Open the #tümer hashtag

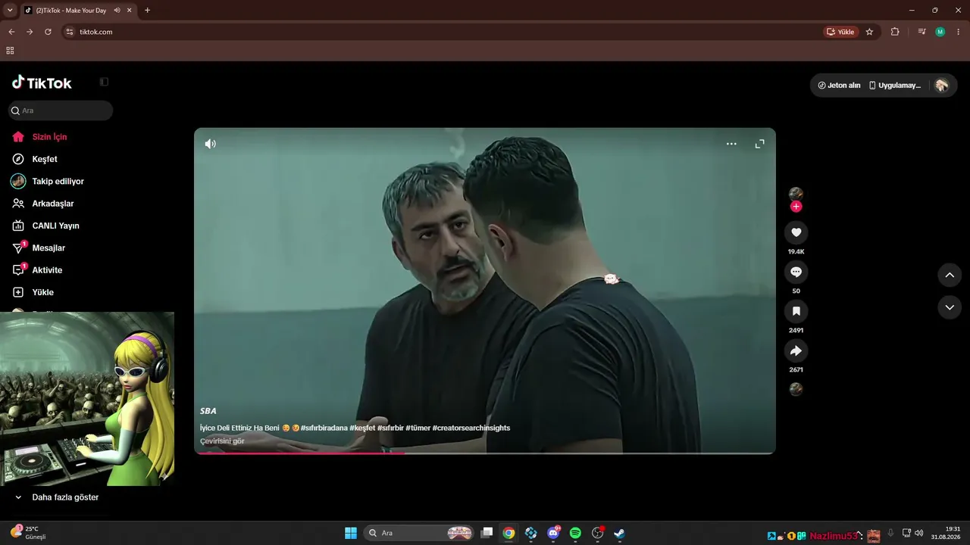418,428
